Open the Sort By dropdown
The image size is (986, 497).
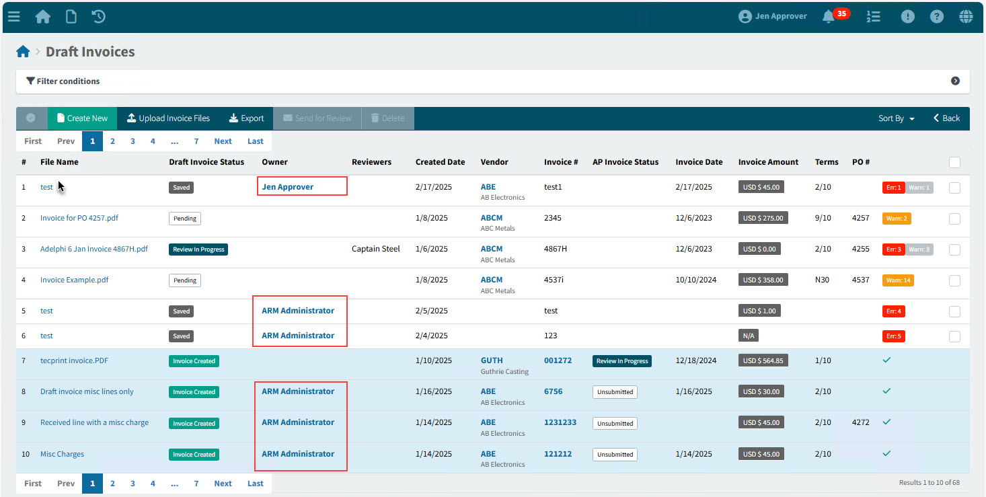[896, 118]
